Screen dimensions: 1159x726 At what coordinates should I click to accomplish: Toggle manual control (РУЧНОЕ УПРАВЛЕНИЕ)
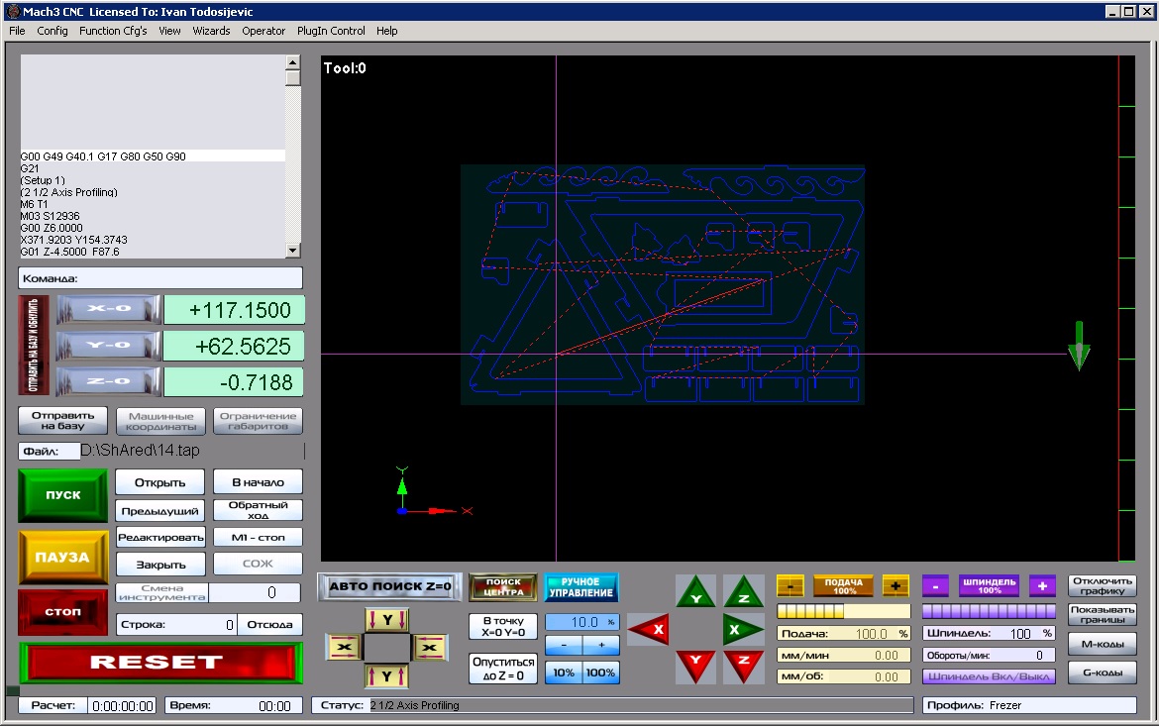click(580, 587)
